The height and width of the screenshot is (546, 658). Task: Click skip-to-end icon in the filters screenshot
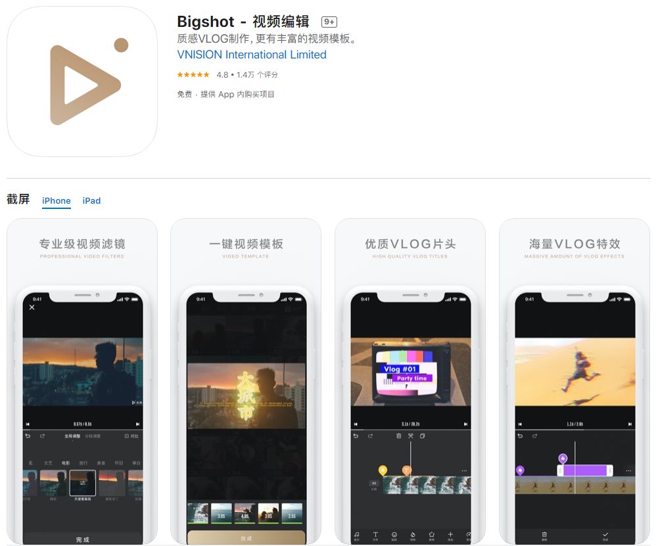coord(137,424)
